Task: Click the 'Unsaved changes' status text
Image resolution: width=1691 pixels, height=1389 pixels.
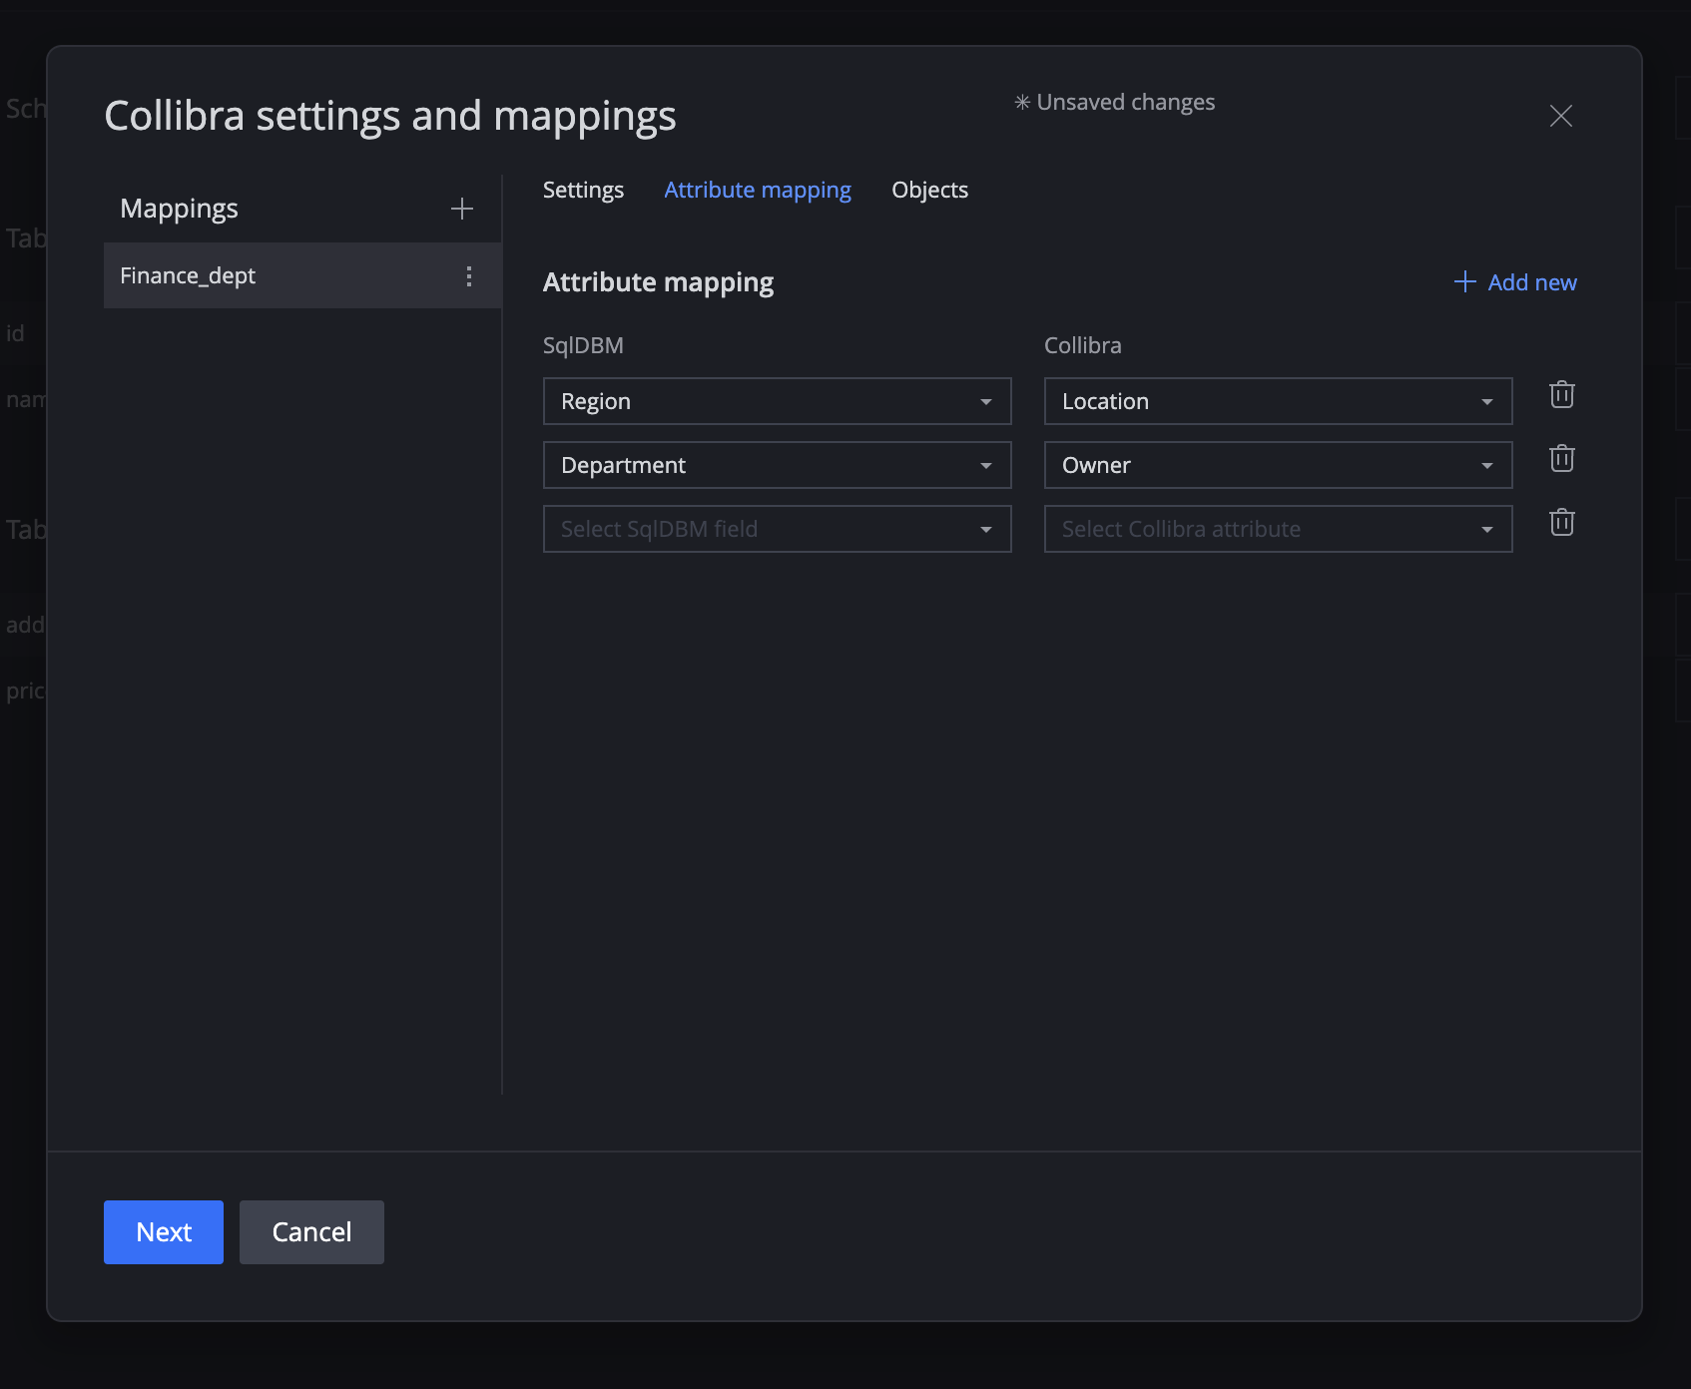Action: (x=1115, y=102)
